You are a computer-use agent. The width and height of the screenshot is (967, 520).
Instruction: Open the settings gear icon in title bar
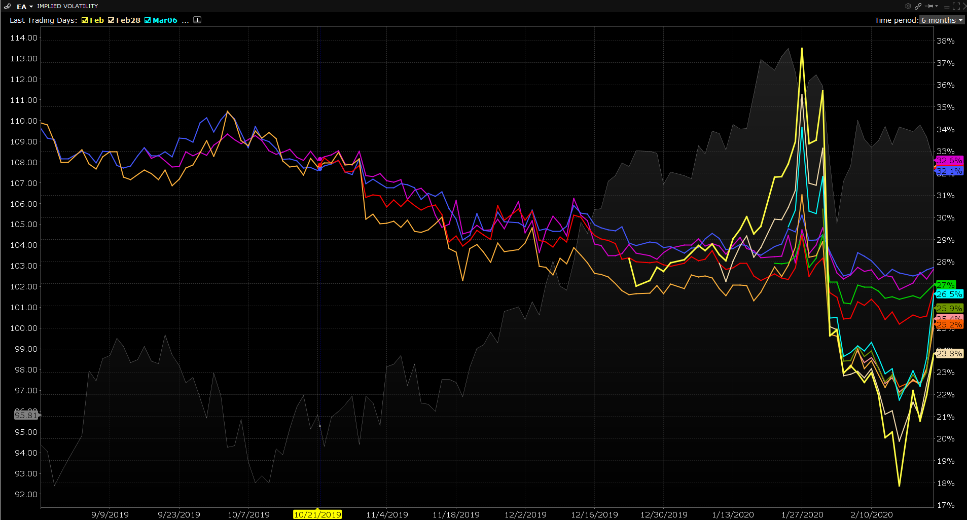pyautogui.click(x=908, y=6)
